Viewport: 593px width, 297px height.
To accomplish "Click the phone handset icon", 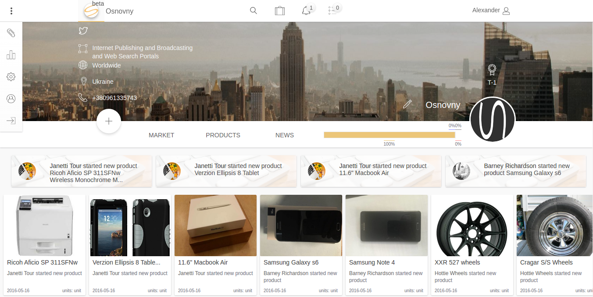I will coord(83,97).
